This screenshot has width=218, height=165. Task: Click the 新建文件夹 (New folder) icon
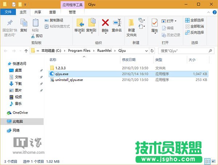click(x=131, y=23)
